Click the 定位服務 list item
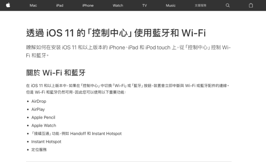266x162 pixels. coord(39,150)
